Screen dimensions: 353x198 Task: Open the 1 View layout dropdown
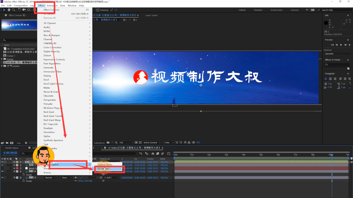pos(168,143)
